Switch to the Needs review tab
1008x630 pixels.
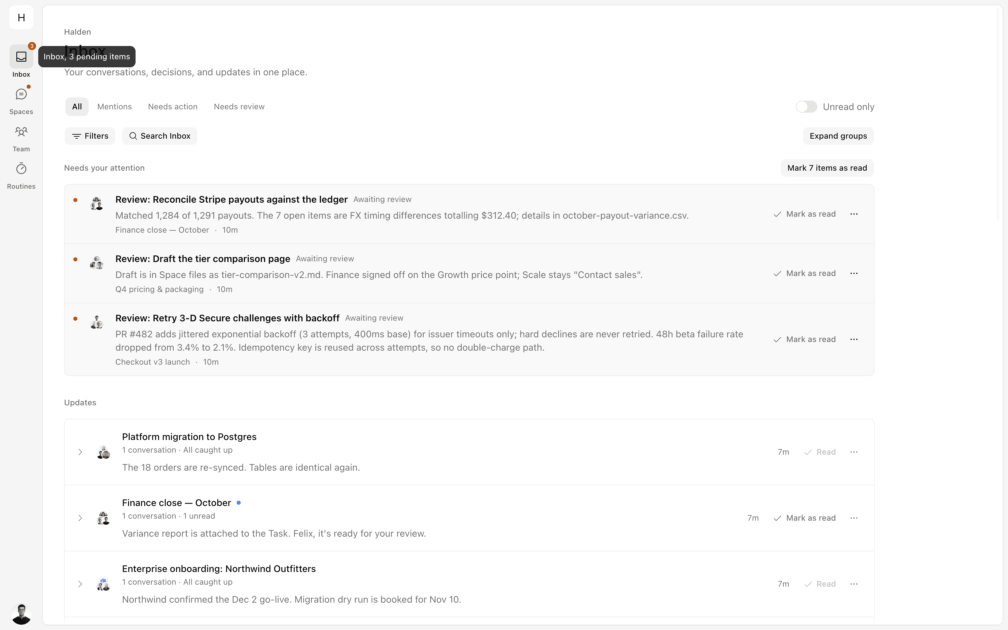(239, 107)
